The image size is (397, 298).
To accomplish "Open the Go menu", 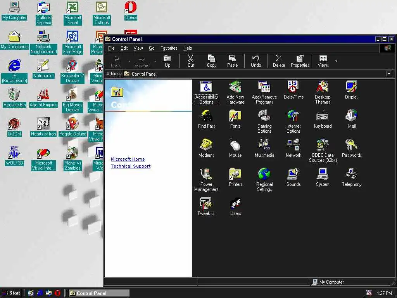I will click(152, 48).
